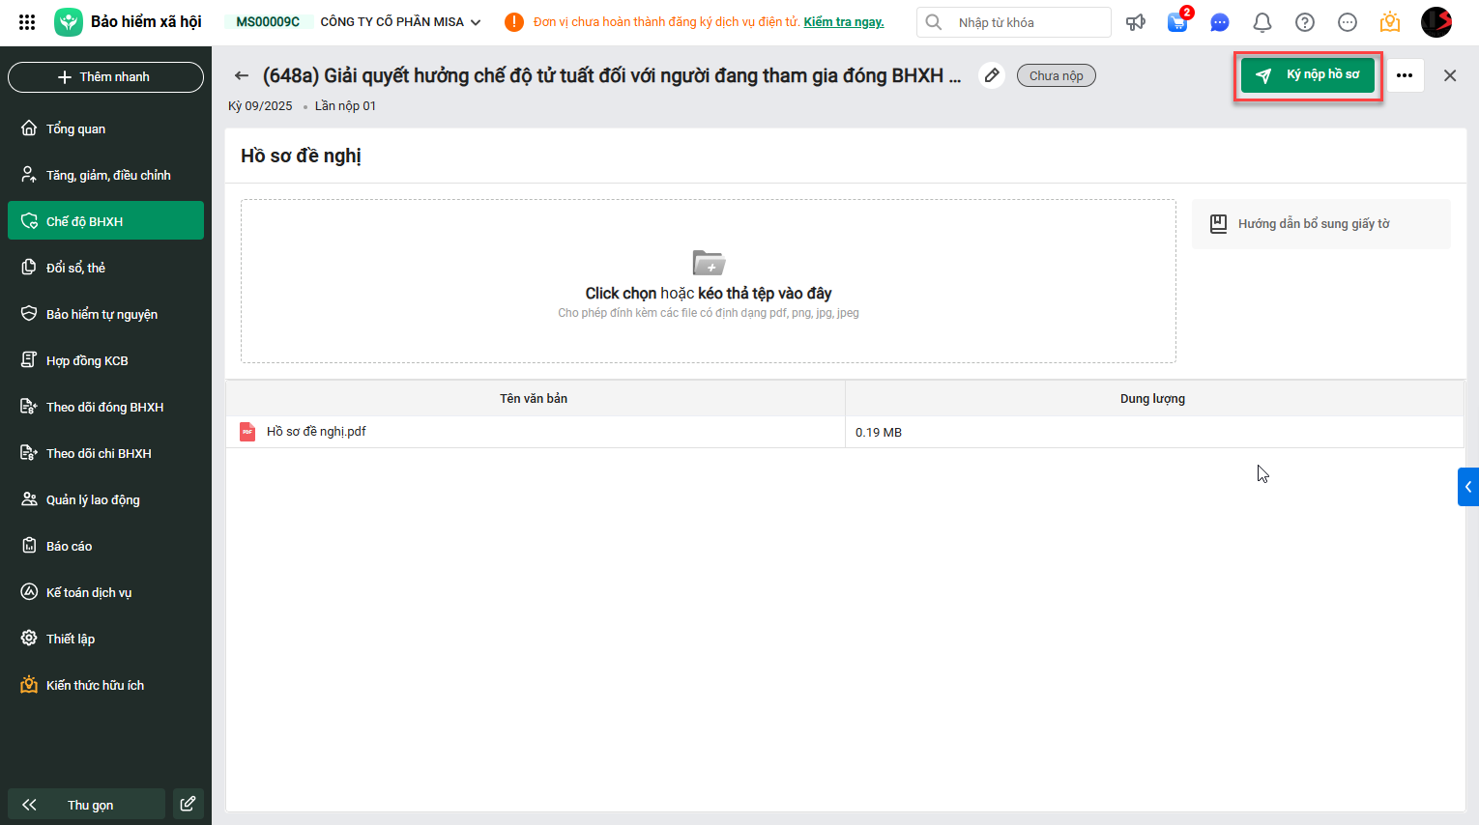Select Chế độ BHXH sidebar item

tap(105, 220)
